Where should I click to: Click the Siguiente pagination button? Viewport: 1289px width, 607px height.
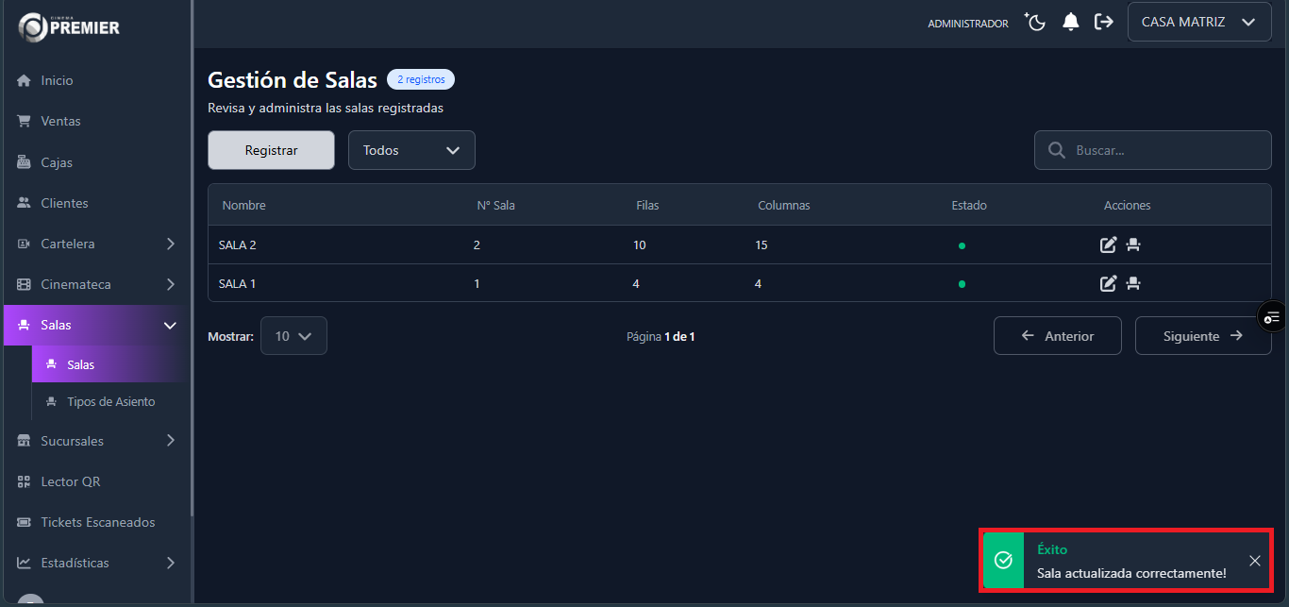click(1202, 336)
